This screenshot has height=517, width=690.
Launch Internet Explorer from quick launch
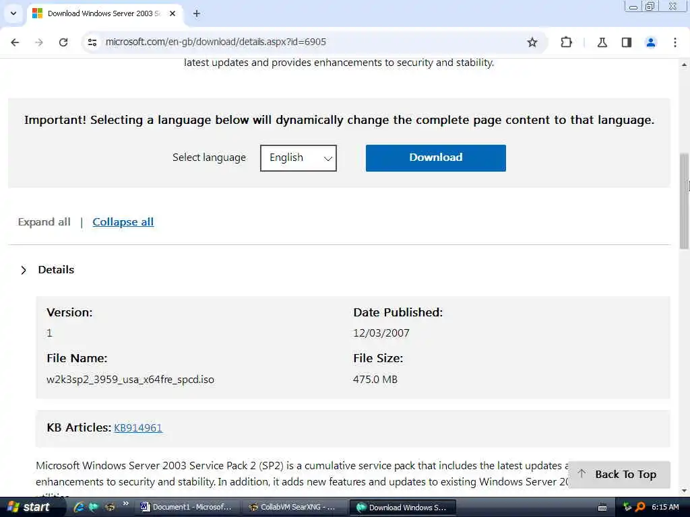(80, 507)
